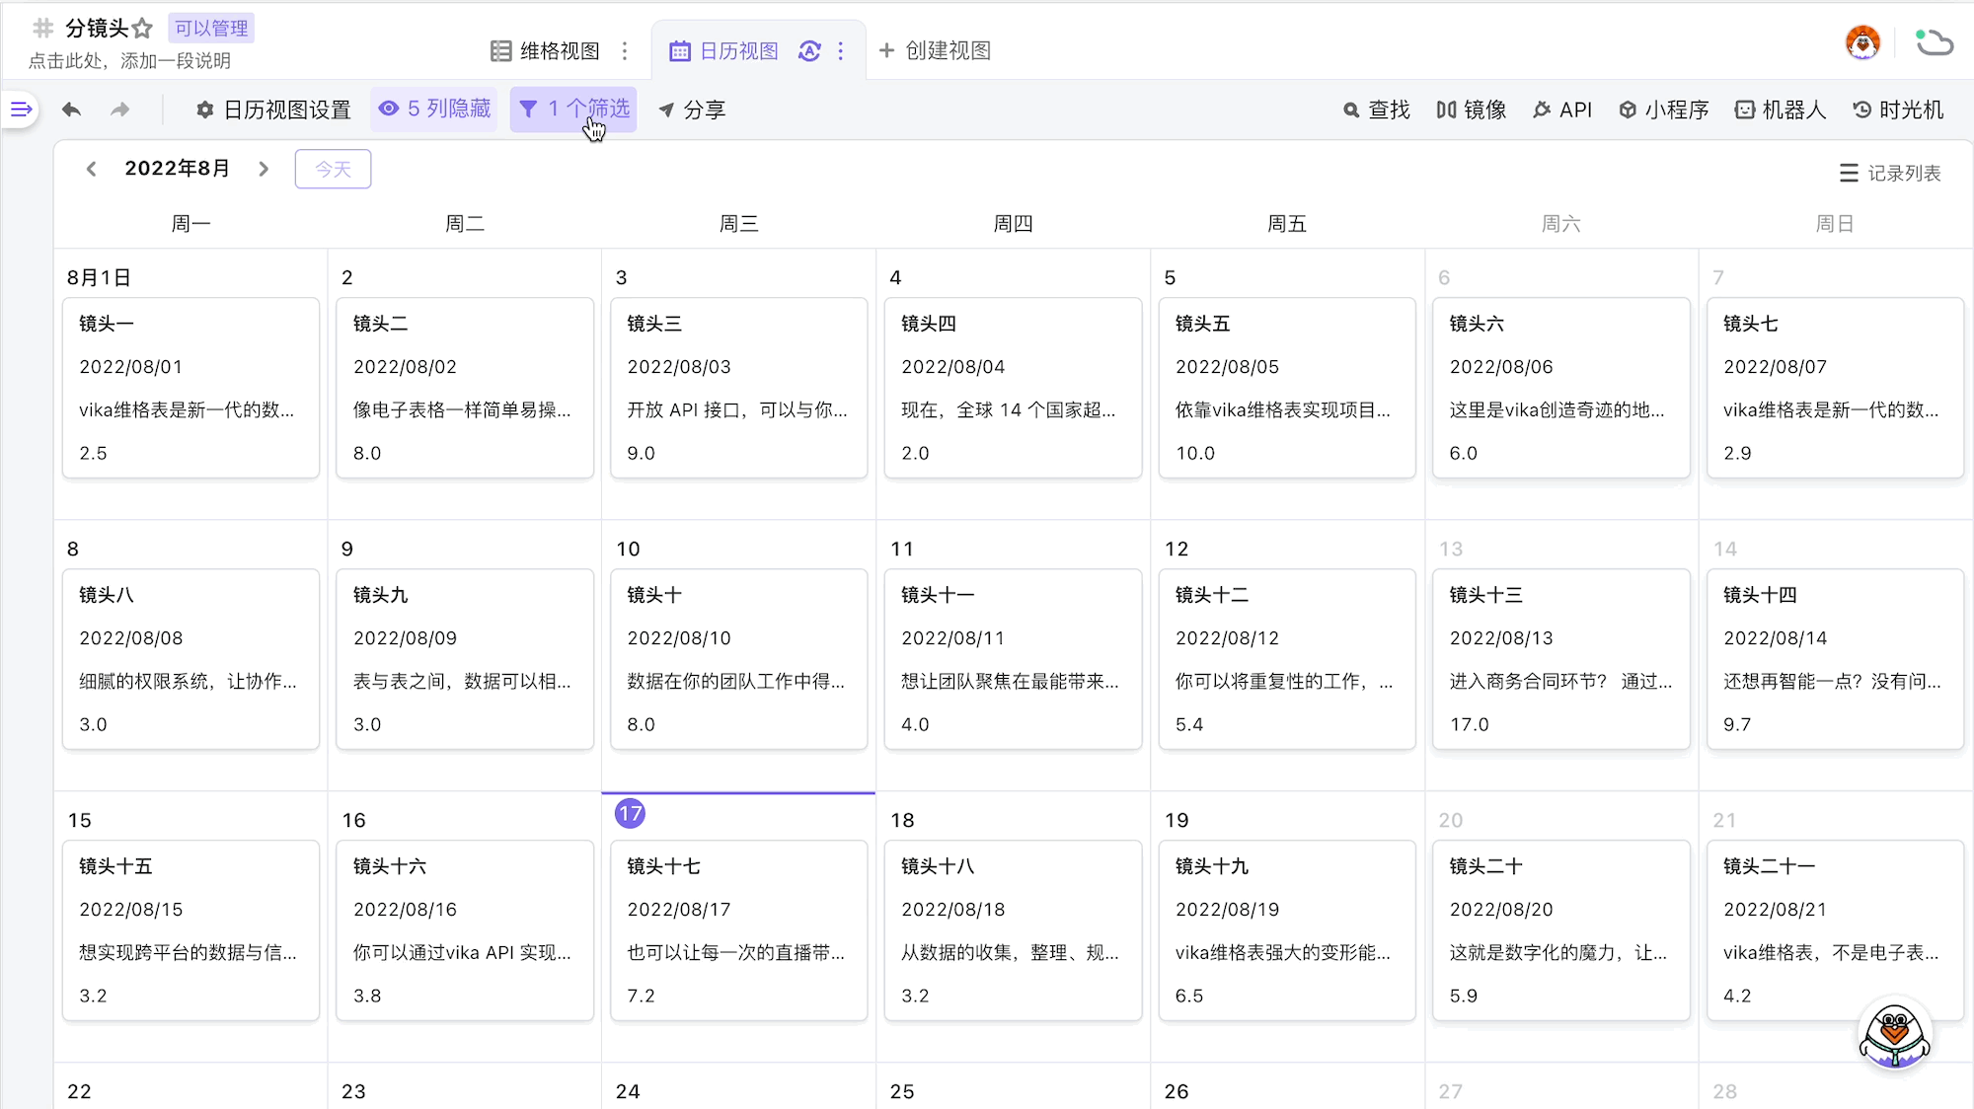Open the 1 个筛选 filter panel
Screen dimensions: 1974x1109
point(573,109)
